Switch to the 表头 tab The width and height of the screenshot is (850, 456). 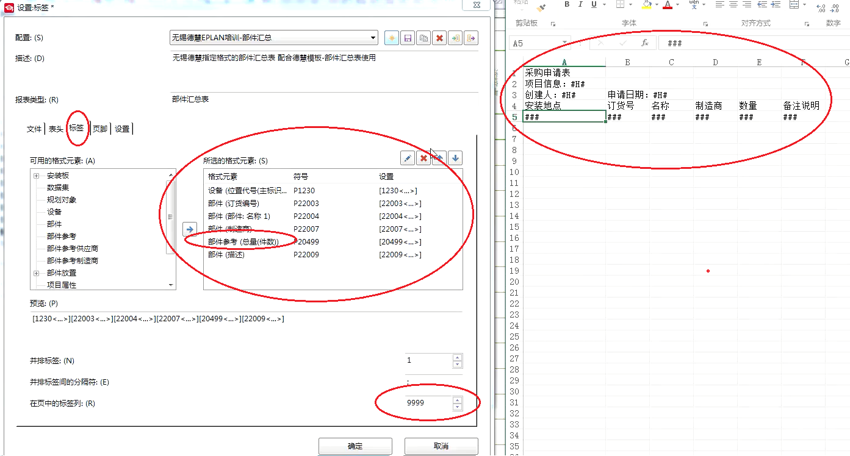click(56, 129)
